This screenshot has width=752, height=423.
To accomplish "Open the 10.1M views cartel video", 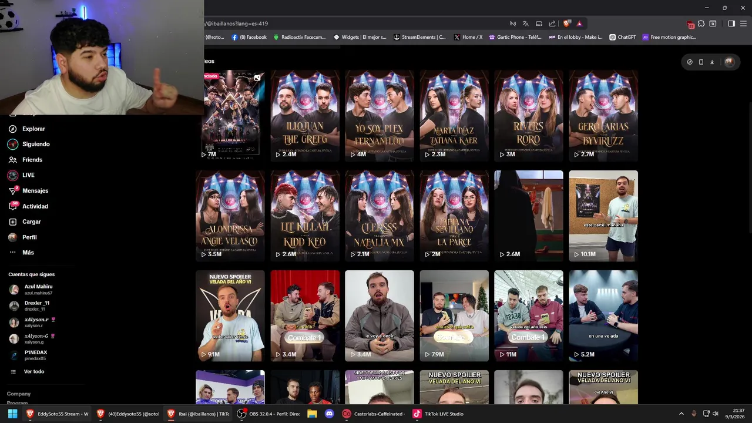I will [x=603, y=216].
